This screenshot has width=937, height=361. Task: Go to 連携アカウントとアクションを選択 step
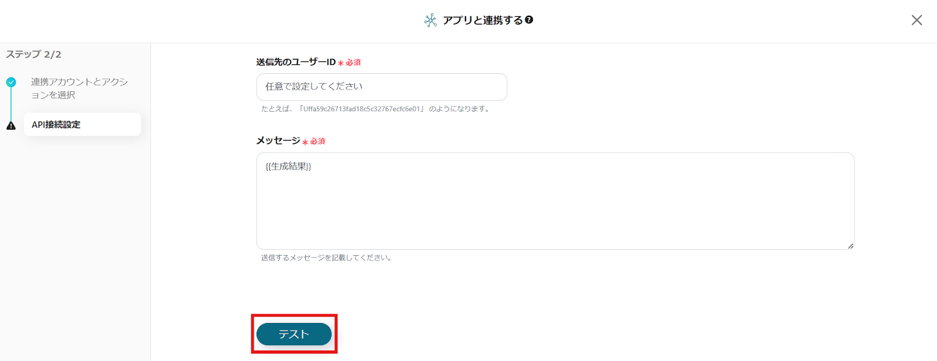pyautogui.click(x=80, y=88)
